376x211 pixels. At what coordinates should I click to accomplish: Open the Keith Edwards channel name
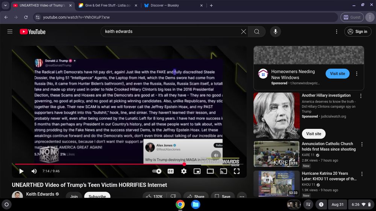click(40, 194)
